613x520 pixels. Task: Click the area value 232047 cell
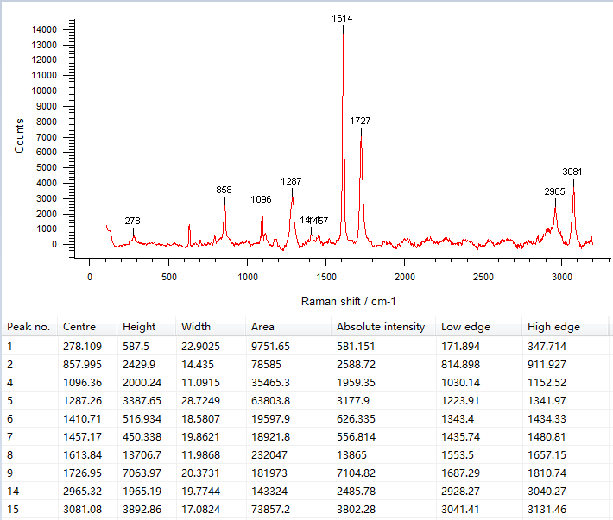[268, 453]
